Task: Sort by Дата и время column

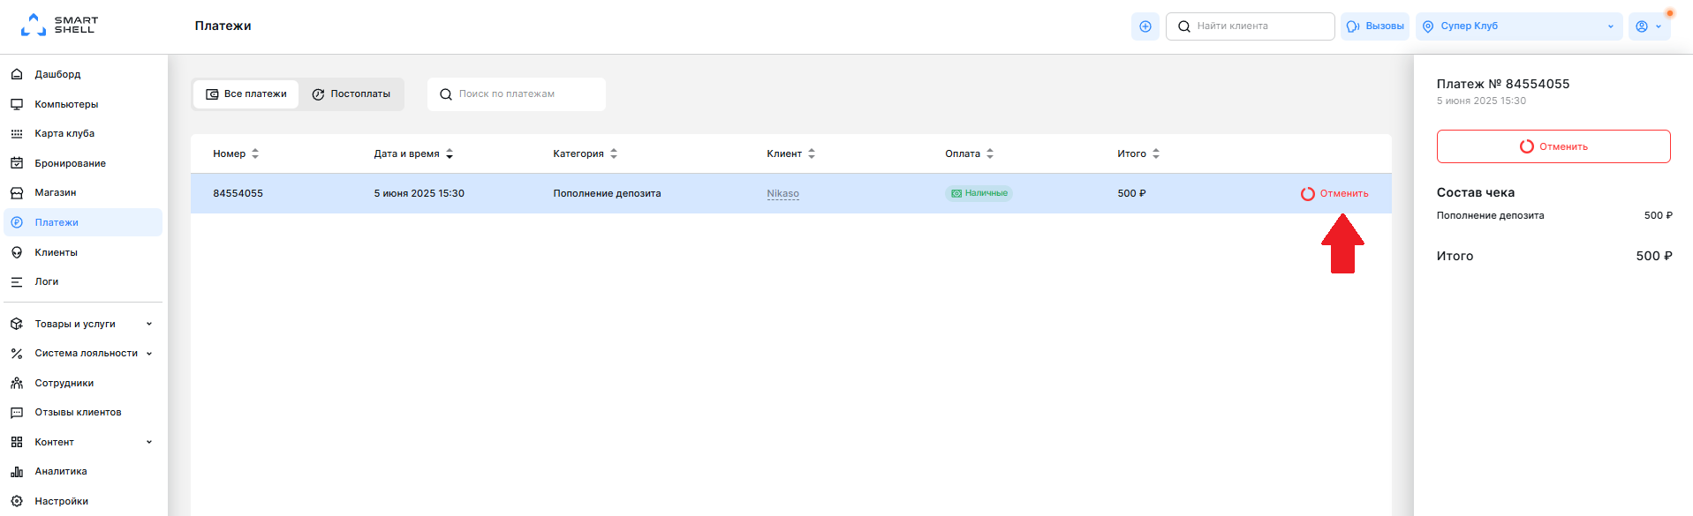Action: (x=413, y=153)
